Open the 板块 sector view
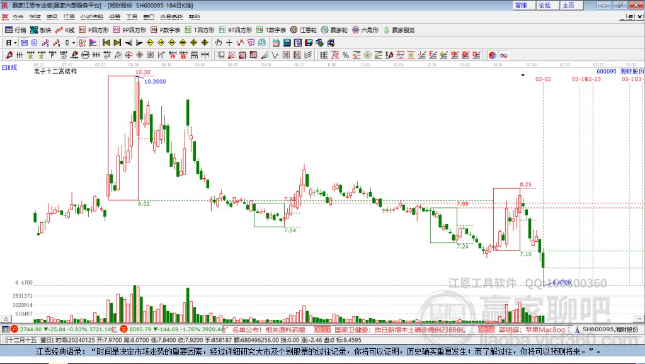This screenshot has height=364, width=645. click(x=40, y=30)
